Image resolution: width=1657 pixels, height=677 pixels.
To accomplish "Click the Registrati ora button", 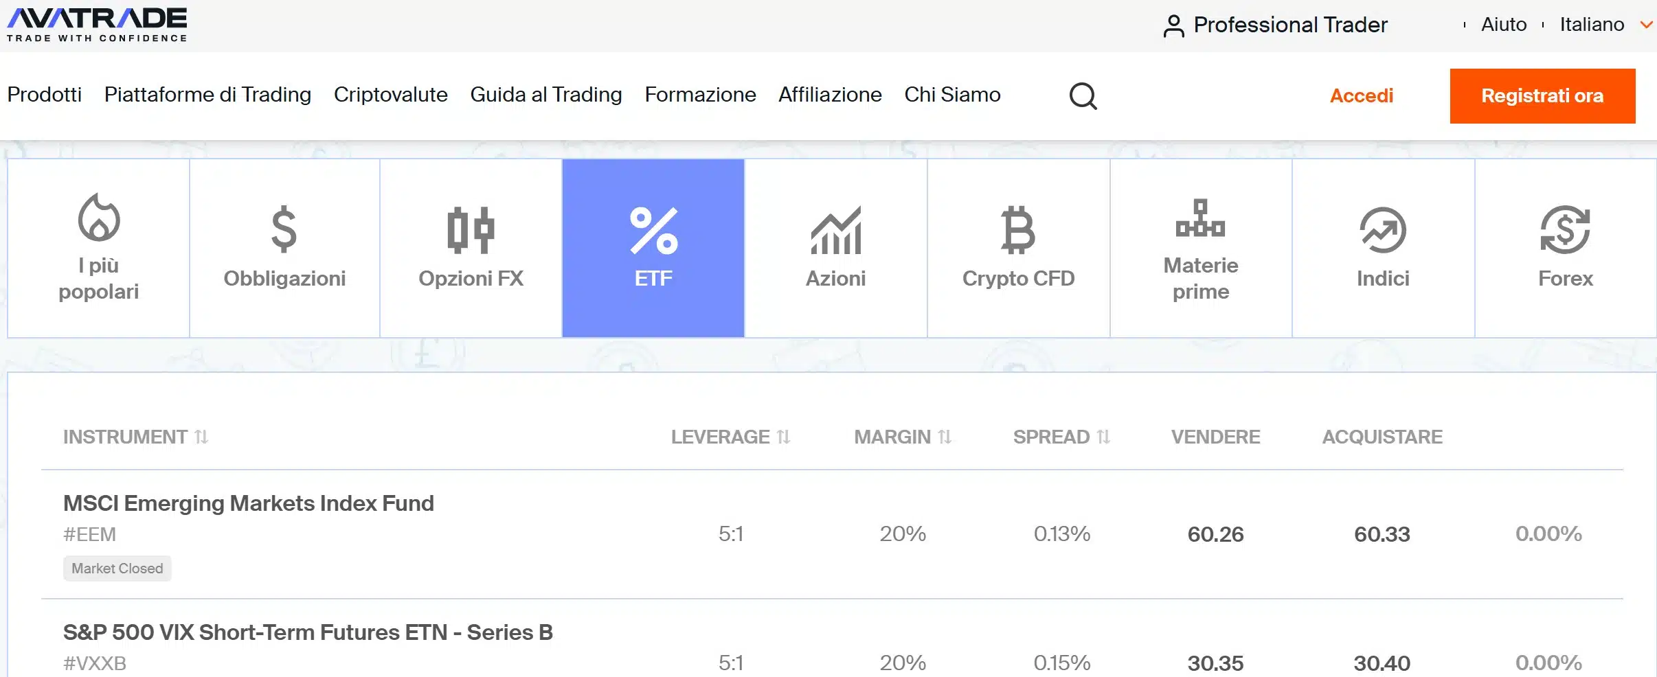I will tap(1543, 95).
